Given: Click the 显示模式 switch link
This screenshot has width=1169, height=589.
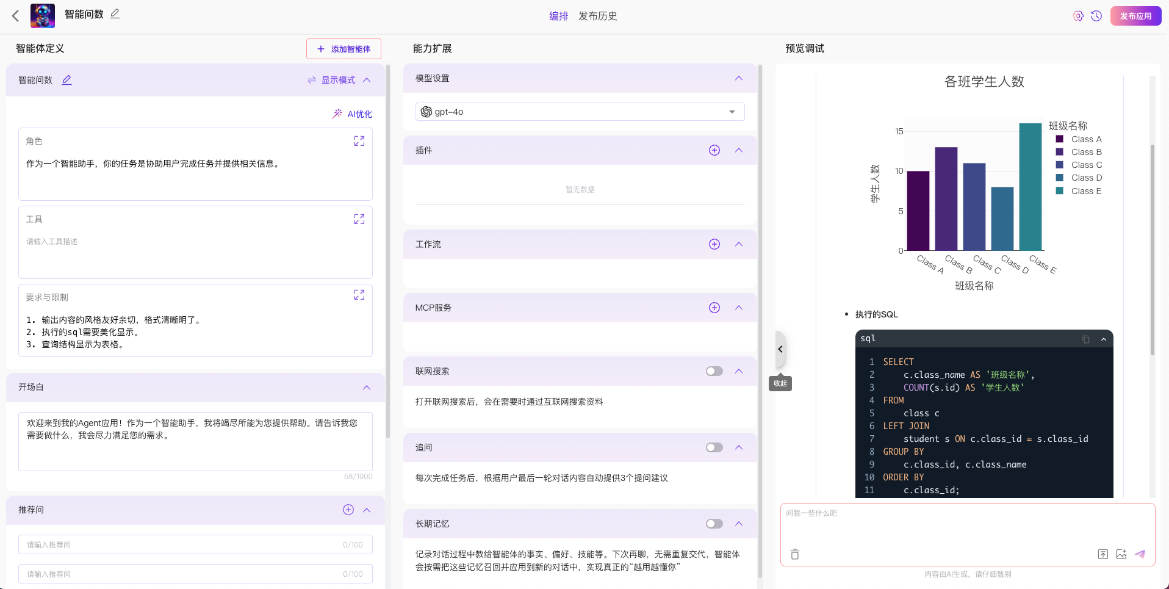Looking at the screenshot, I should (331, 80).
